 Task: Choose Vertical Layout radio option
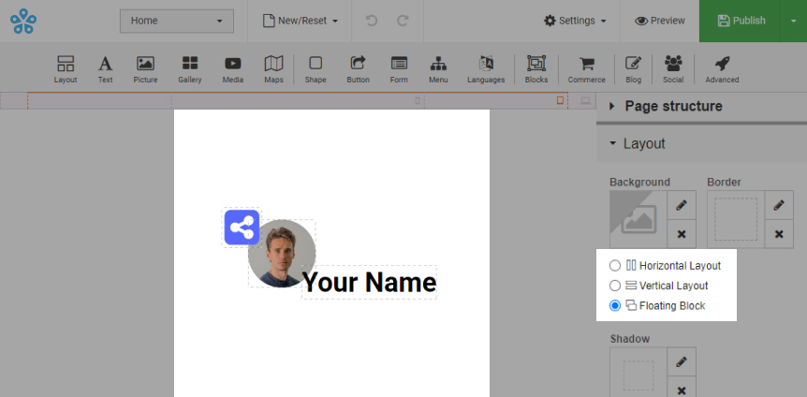click(x=615, y=286)
